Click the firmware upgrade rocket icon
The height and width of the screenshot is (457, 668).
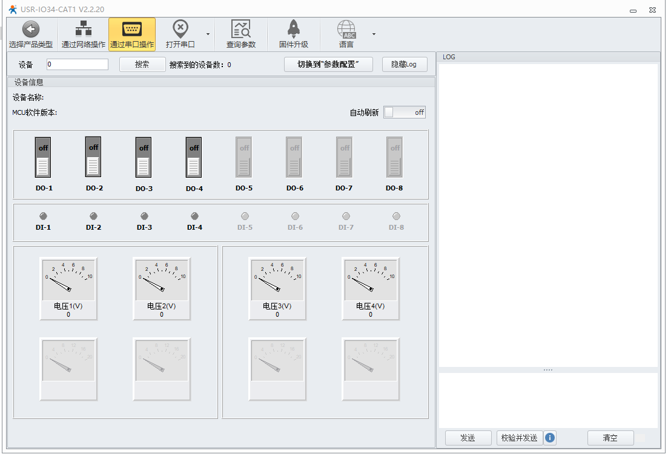point(294,30)
